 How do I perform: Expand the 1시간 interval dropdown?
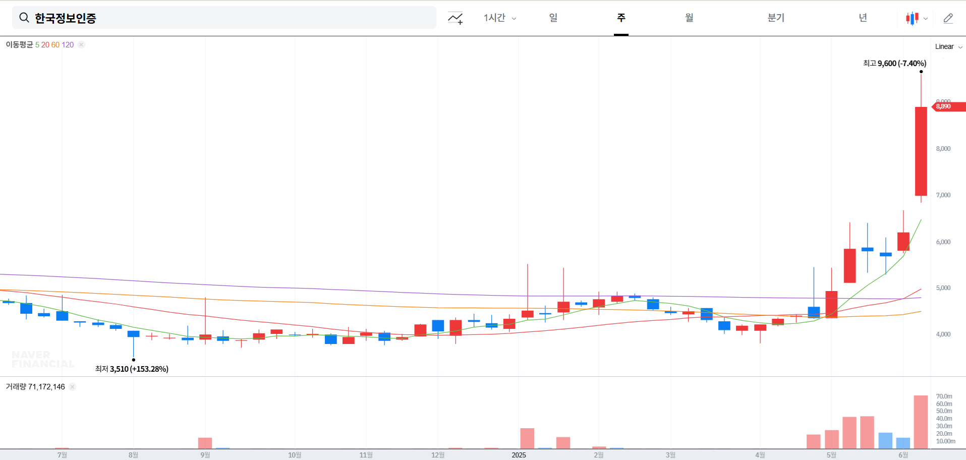tap(500, 18)
